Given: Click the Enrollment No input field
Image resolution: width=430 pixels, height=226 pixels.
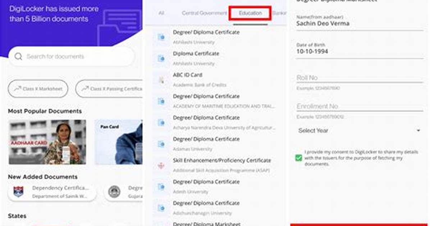Looking at the screenshot, I should [x=360, y=106].
